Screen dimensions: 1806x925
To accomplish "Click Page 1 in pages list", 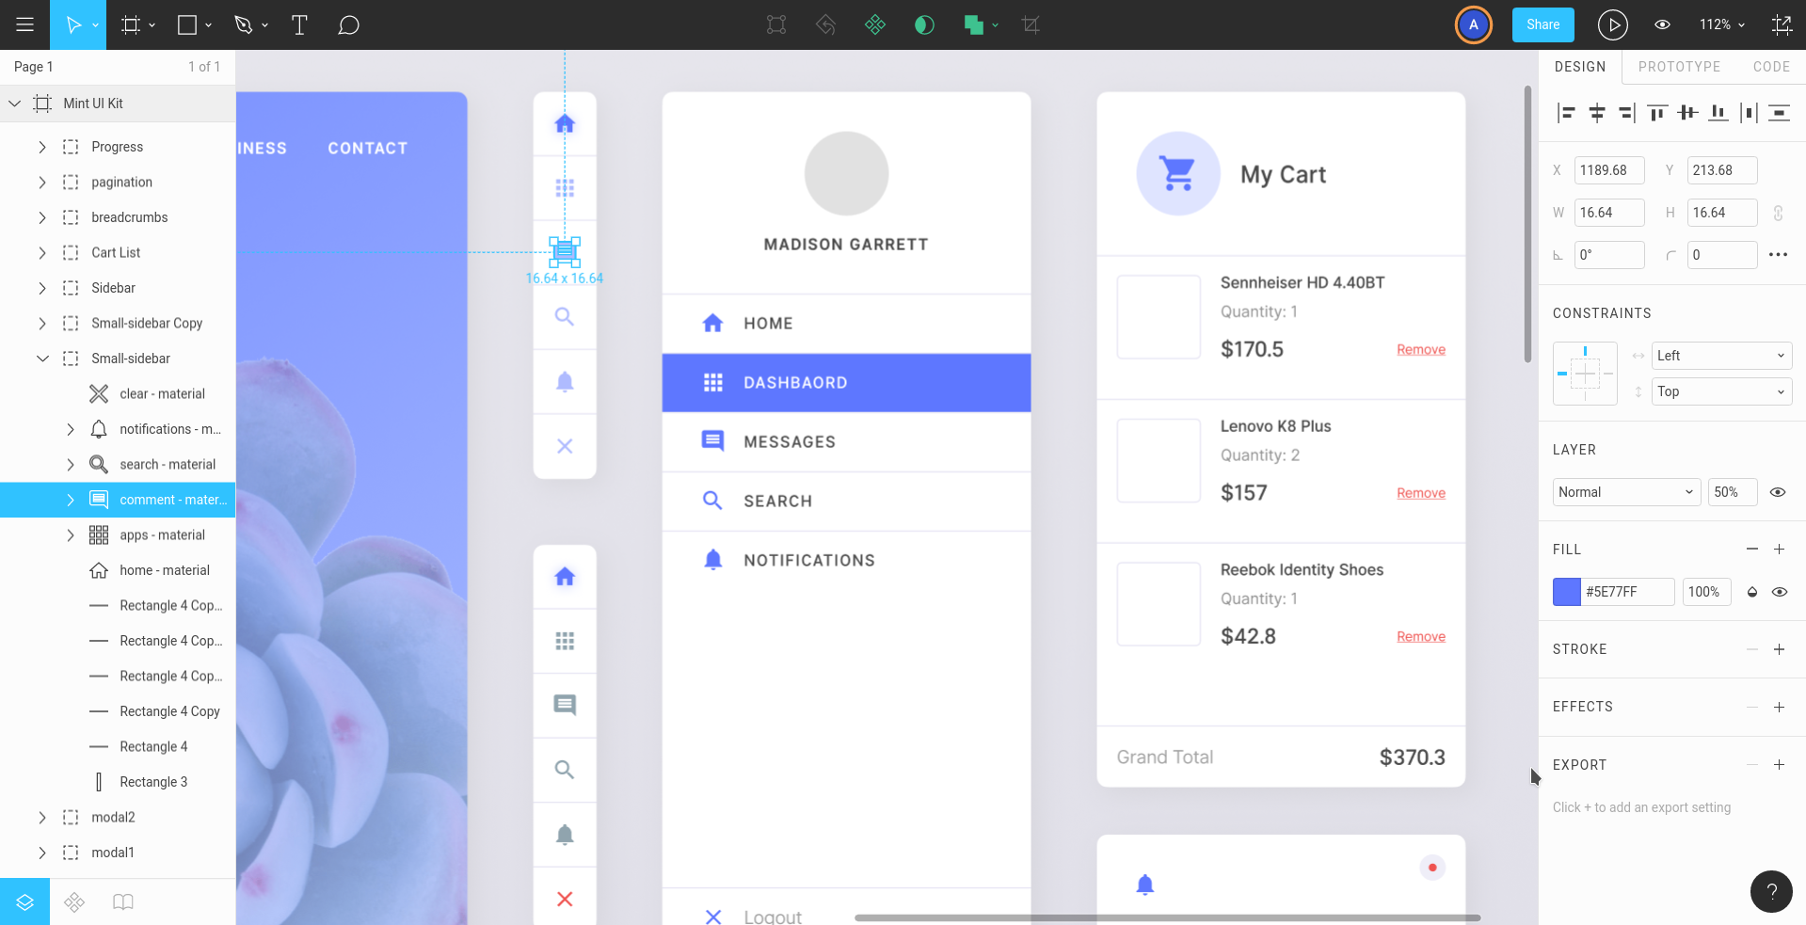I will (33, 67).
